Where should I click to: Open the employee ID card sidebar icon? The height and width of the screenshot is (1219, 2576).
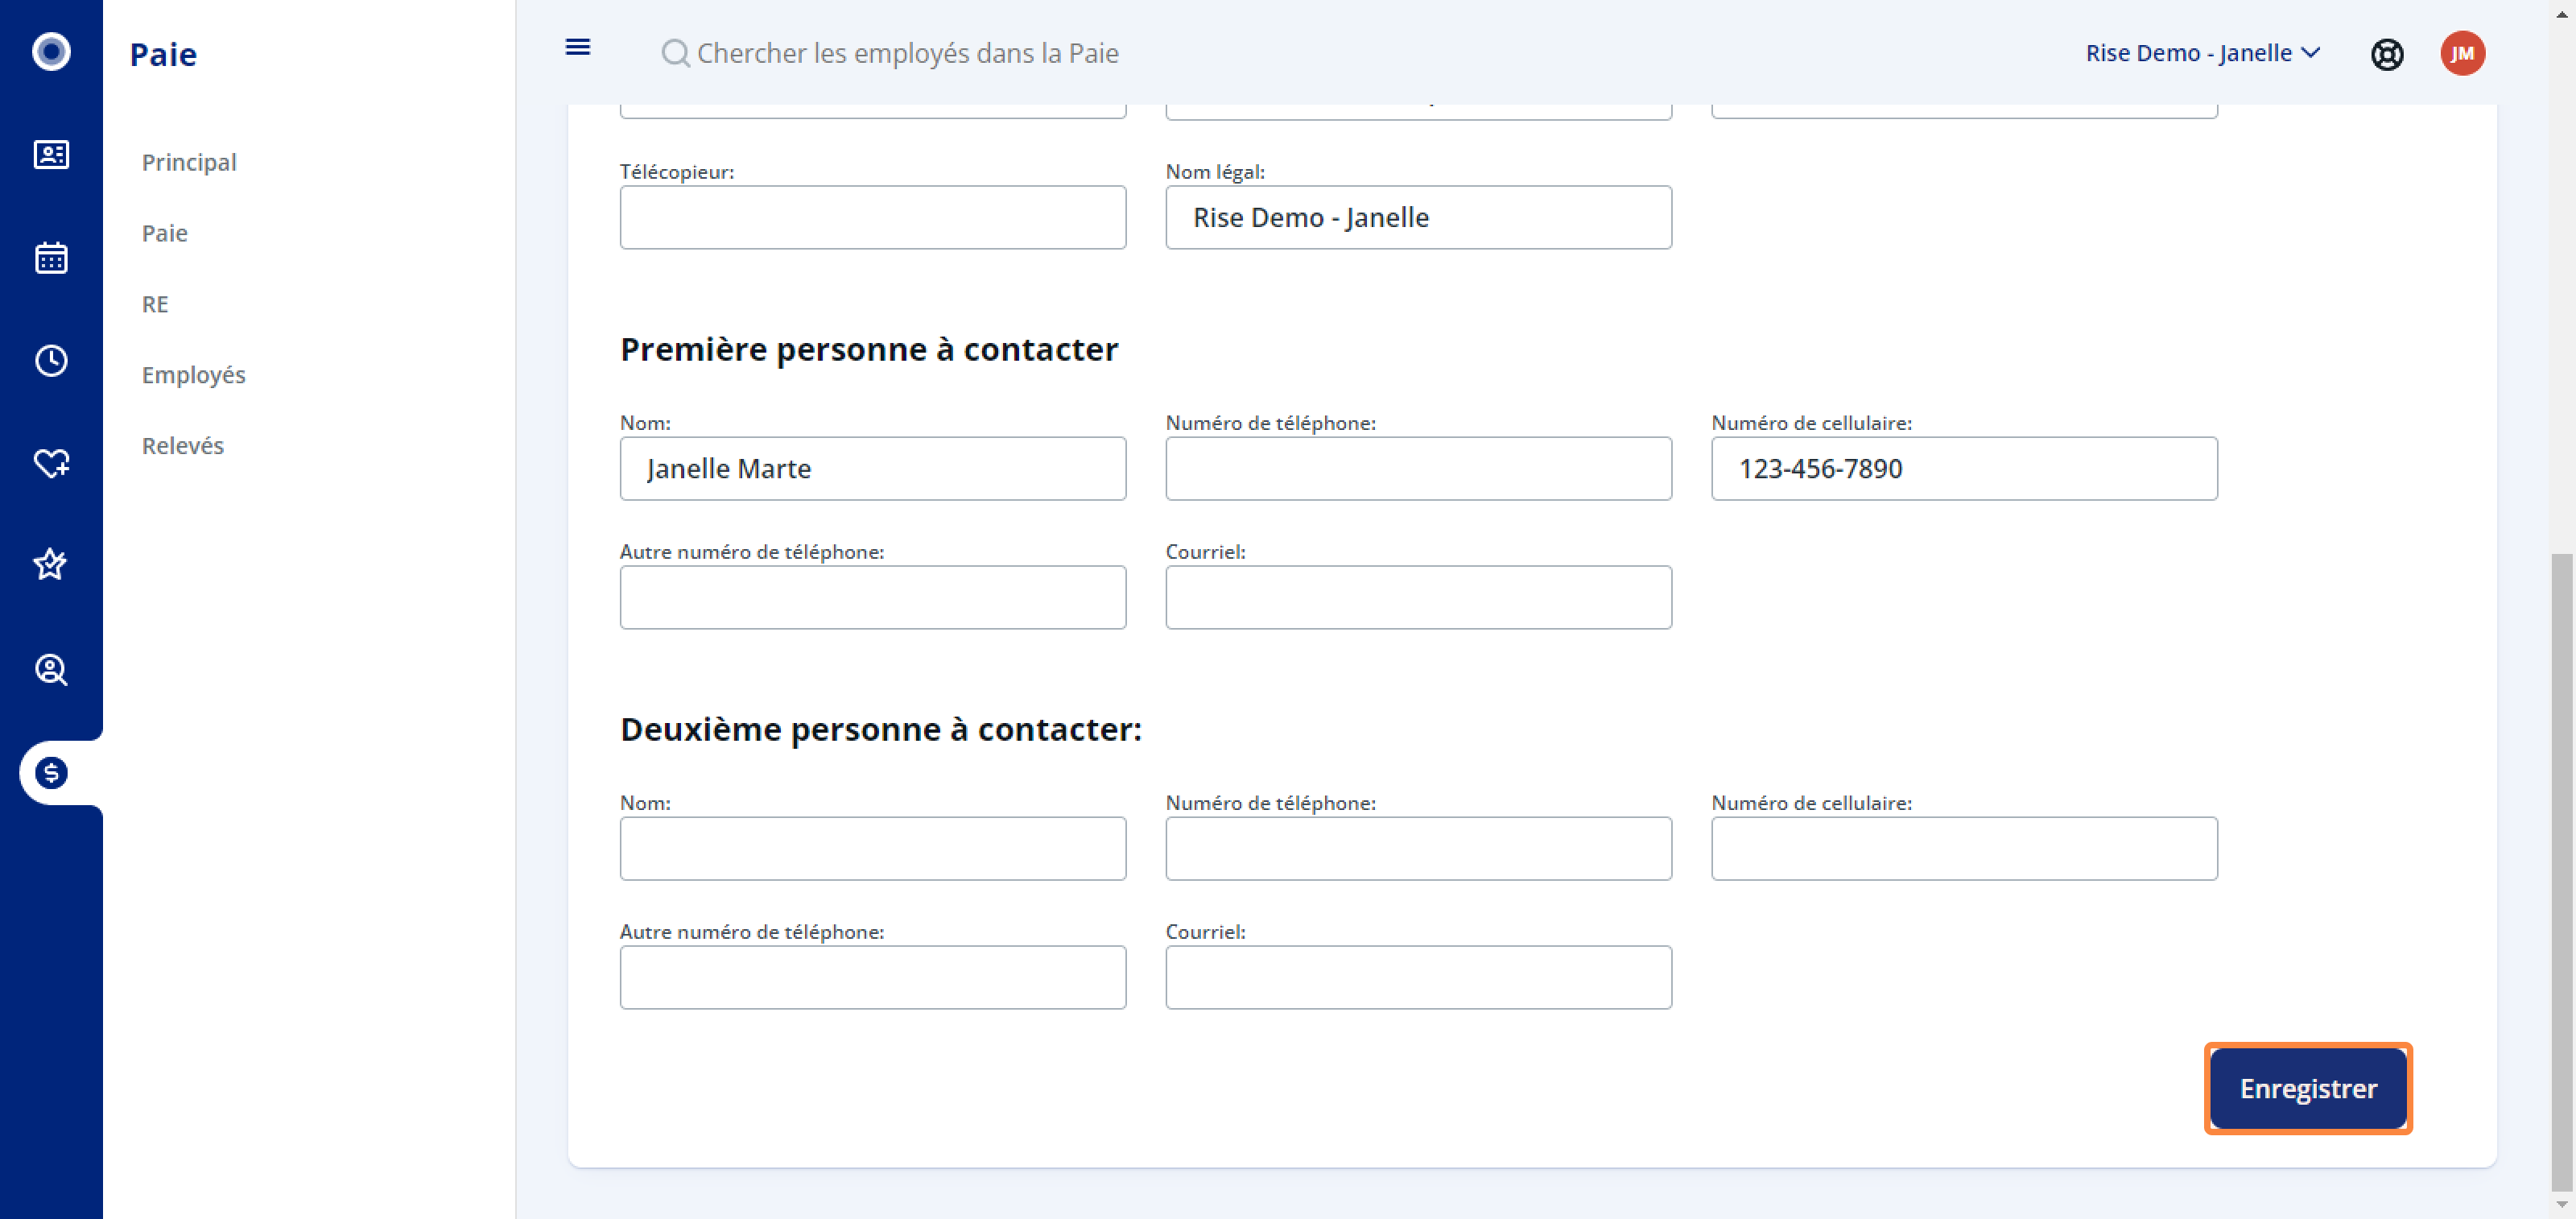51,154
